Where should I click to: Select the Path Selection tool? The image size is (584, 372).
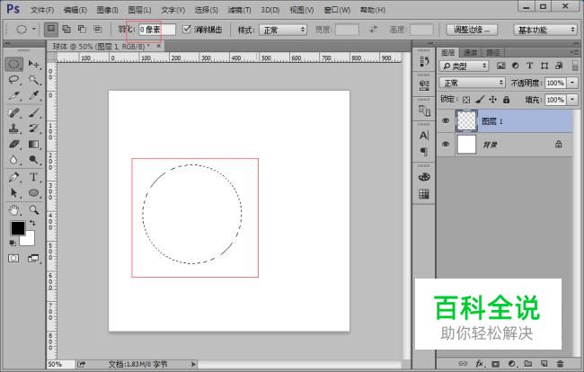[x=13, y=193]
